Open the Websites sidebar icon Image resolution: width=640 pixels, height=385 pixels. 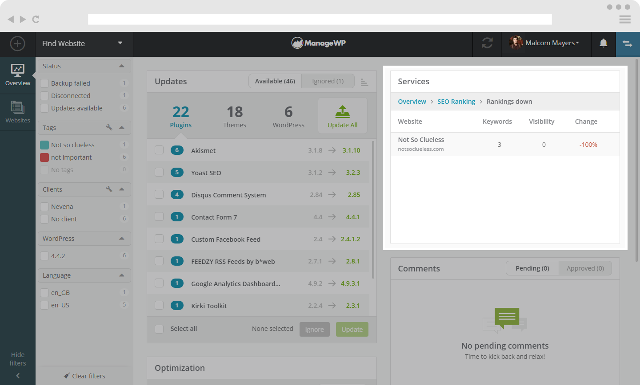click(x=18, y=112)
